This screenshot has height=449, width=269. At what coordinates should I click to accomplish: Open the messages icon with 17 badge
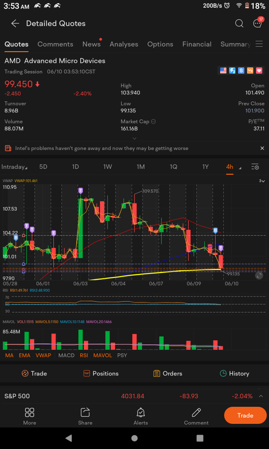[x=258, y=23]
